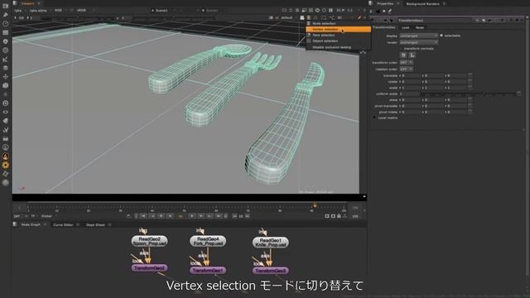Viewport: 530px width, 298px height.
Task: Click the orange gear toolbar icon
Action: (6, 165)
